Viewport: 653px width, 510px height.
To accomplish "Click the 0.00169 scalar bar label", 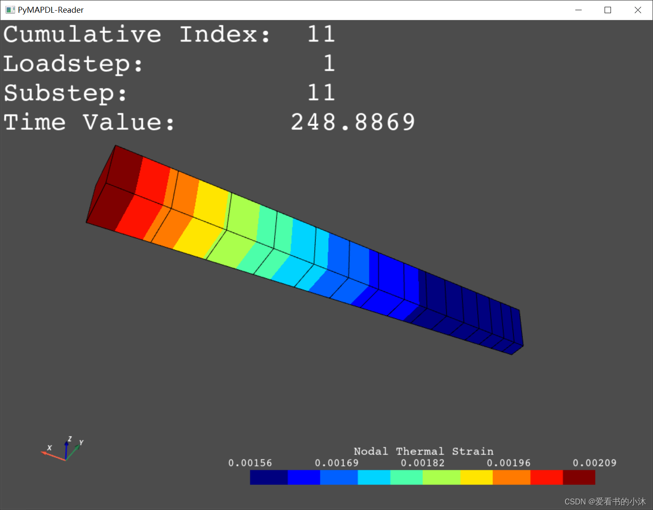I will tap(337, 463).
